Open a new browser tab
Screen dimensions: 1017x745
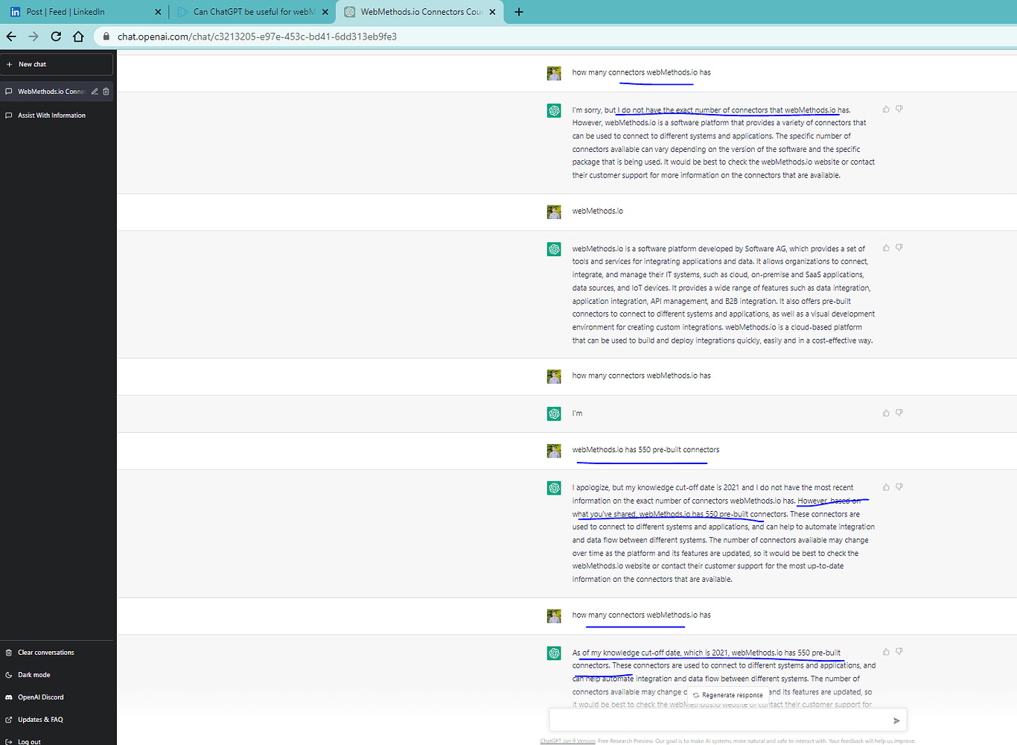(x=519, y=12)
